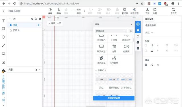Search pages with magnifier icon
182x107 pixels.
32,19
